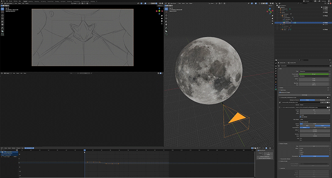Switch to the Shading workspace tab
The width and height of the screenshot is (332, 178).
point(57,1)
